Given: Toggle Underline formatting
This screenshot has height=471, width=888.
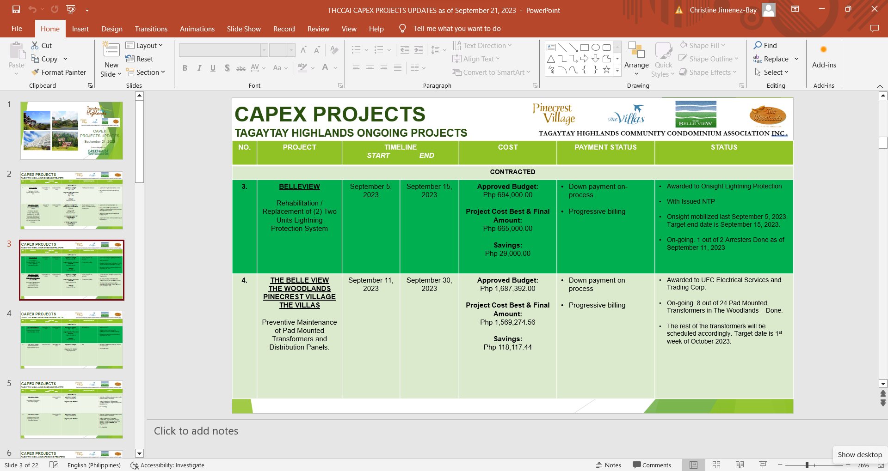Looking at the screenshot, I should click(x=213, y=68).
